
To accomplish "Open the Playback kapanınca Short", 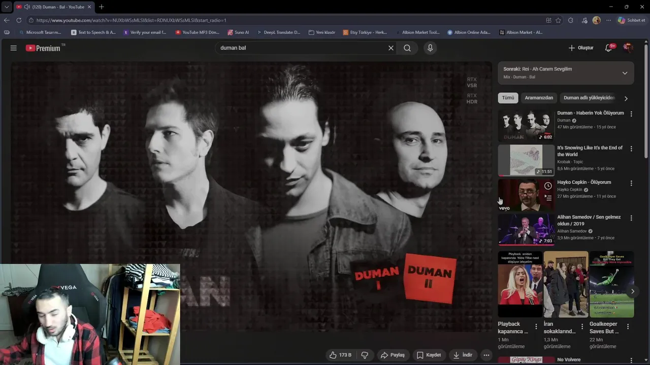I will [x=520, y=284].
